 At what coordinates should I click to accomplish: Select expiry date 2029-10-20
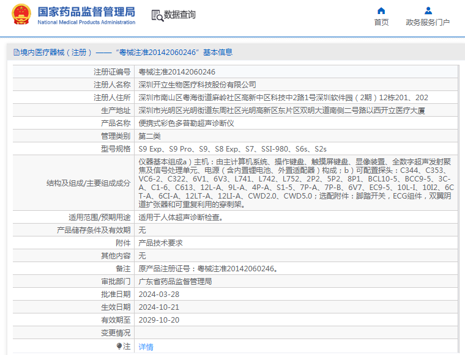tap(159, 320)
